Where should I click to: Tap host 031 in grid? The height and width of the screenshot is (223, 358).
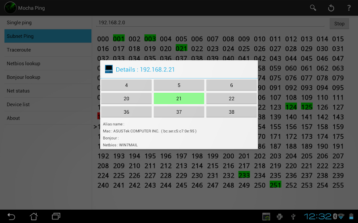pyautogui.click(x=338, y=49)
